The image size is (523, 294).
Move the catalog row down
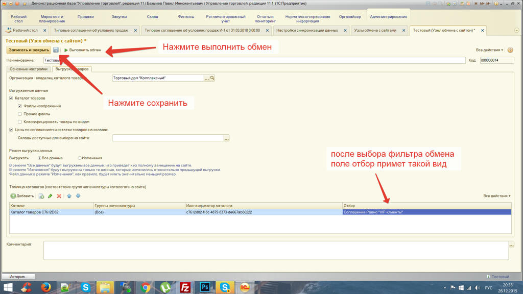(78, 196)
